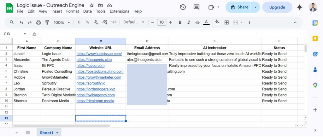Open the Help menu
This screenshot has width=323, height=137.
pyautogui.click(x=138, y=11)
